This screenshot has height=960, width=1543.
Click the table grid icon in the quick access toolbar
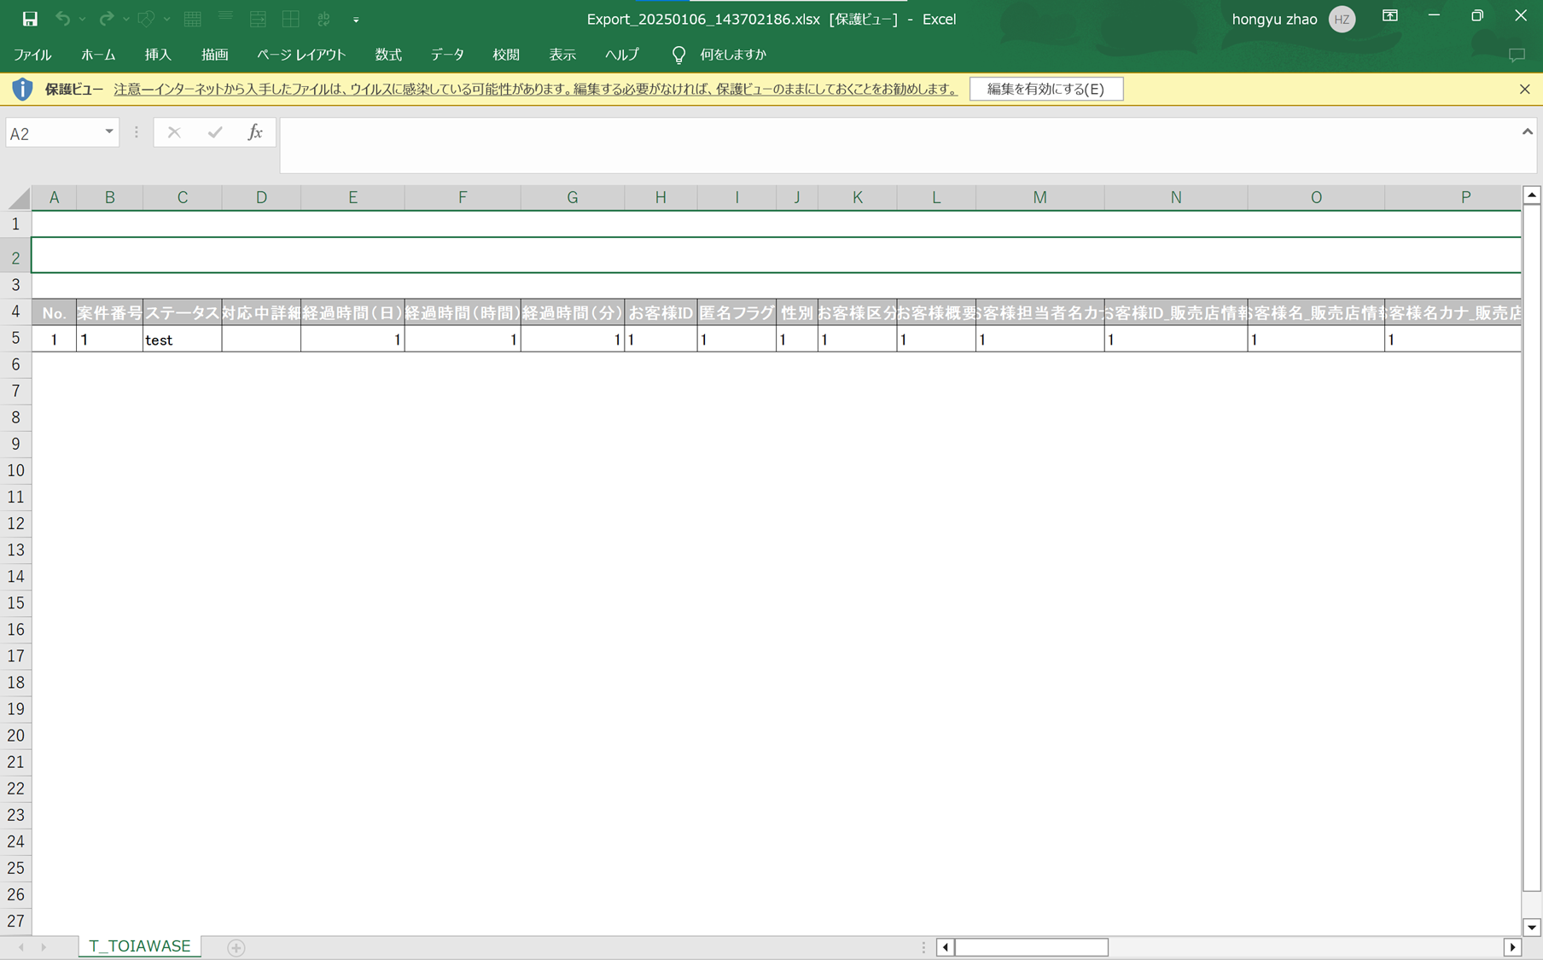point(193,19)
